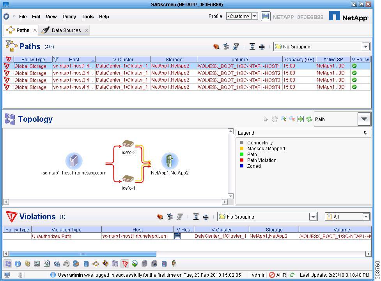Click the blue info icon in bottom toolbar
Viewport: 381px width, 281px height.
[x=18, y=263]
